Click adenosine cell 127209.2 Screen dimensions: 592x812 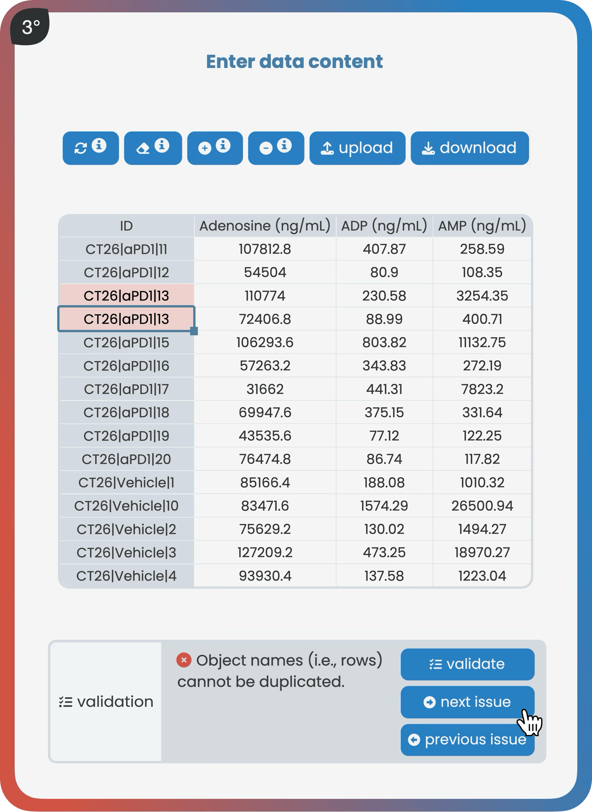coord(265,552)
